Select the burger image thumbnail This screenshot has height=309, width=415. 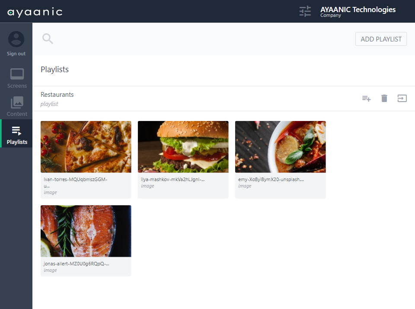(x=183, y=147)
